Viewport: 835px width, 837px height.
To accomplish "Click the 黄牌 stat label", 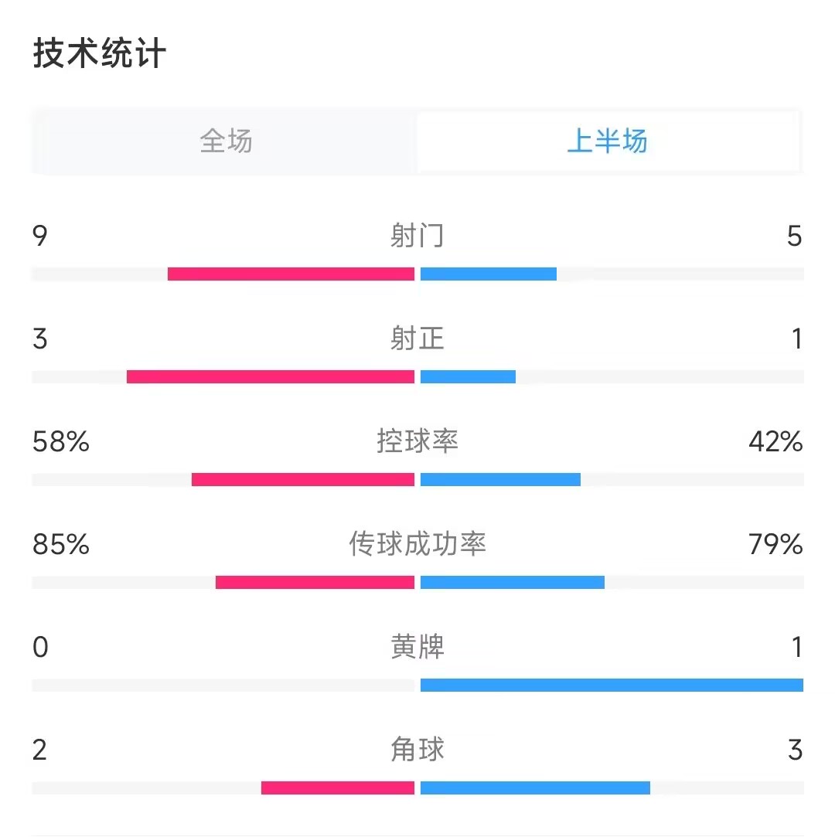I will 417,647.
